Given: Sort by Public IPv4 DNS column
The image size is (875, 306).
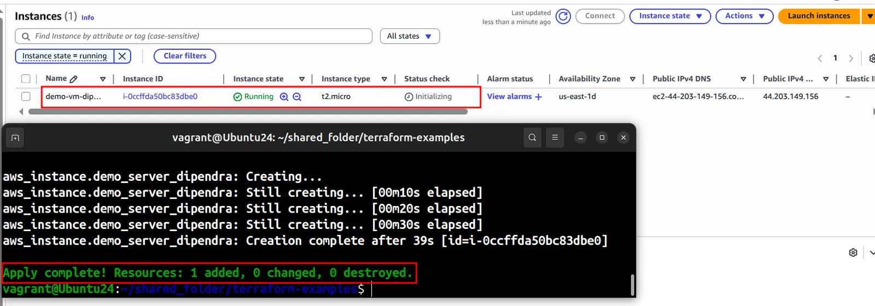Looking at the screenshot, I should click(743, 79).
